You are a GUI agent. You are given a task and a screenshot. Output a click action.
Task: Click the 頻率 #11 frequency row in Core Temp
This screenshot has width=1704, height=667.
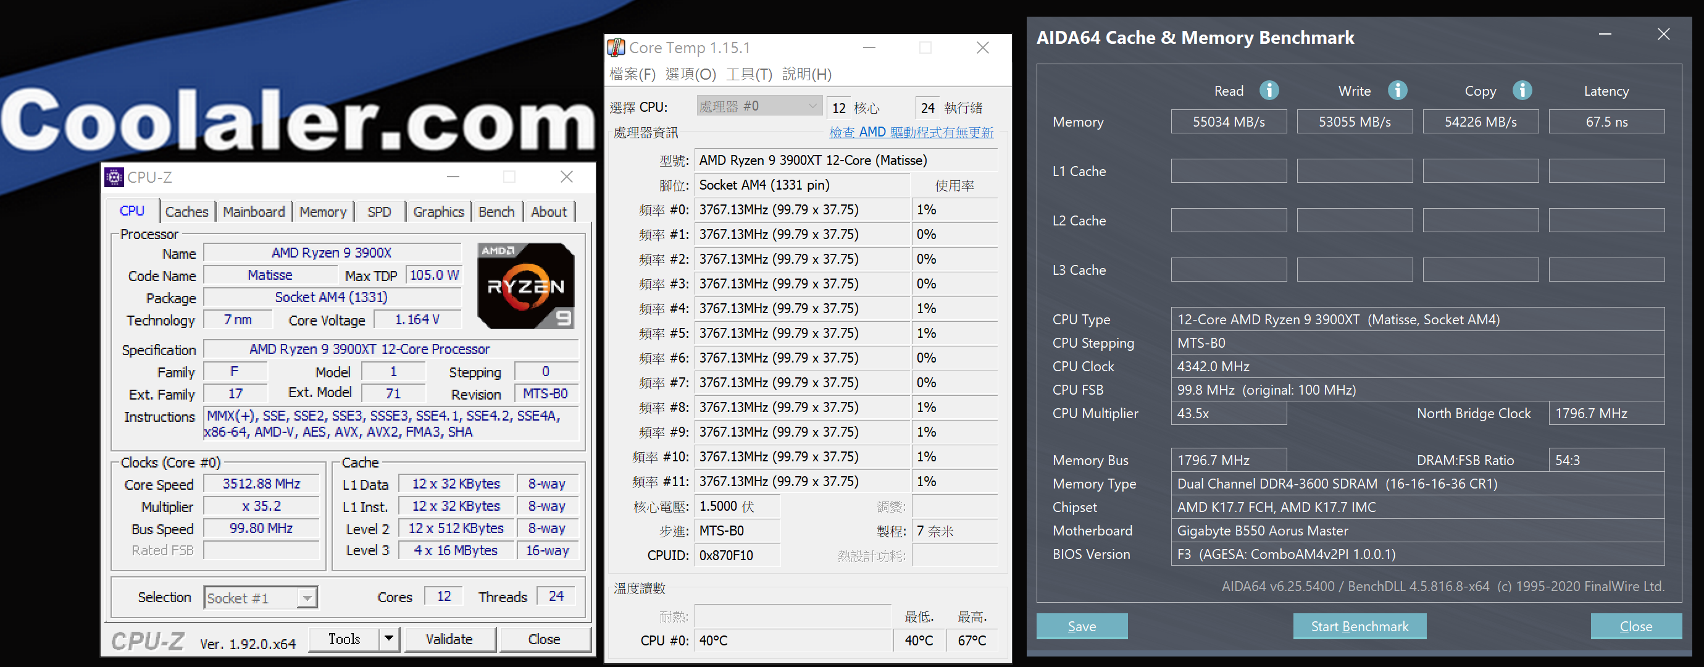click(x=803, y=482)
